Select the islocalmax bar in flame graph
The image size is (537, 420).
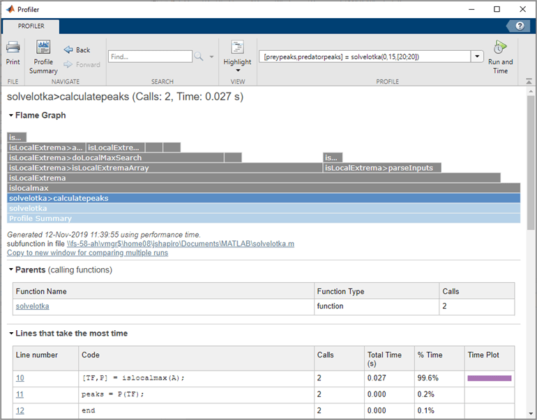264,188
